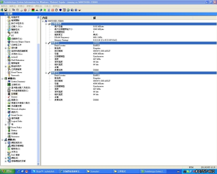Open Sound Device tree item
The image size is (217, 174).
(17, 115)
